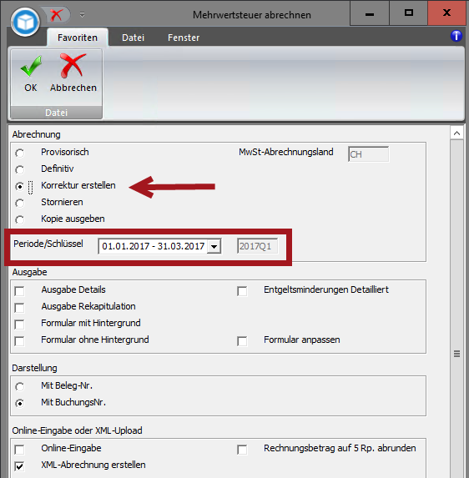Open the quick access customize arrow

coord(83,15)
